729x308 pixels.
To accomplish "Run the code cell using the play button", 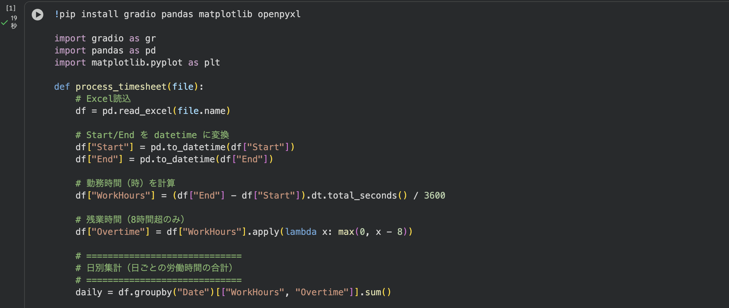I will (x=37, y=15).
